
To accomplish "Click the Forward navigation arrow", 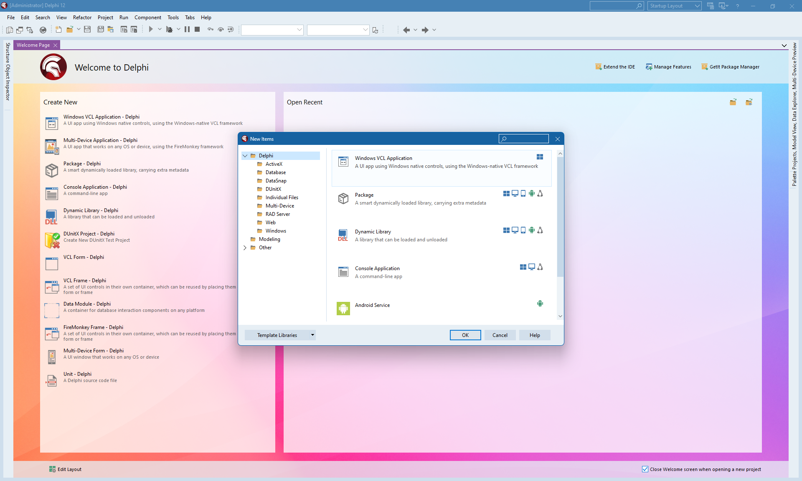I will coord(425,30).
